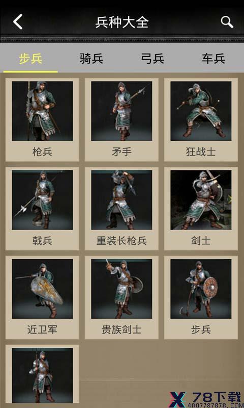
Task: View the 狂战士 unit image
Action: (201, 111)
